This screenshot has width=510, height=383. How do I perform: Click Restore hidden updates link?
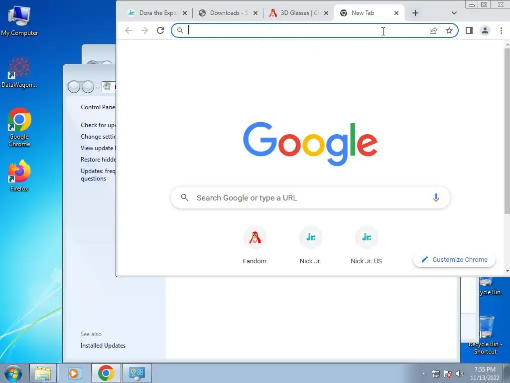click(98, 159)
